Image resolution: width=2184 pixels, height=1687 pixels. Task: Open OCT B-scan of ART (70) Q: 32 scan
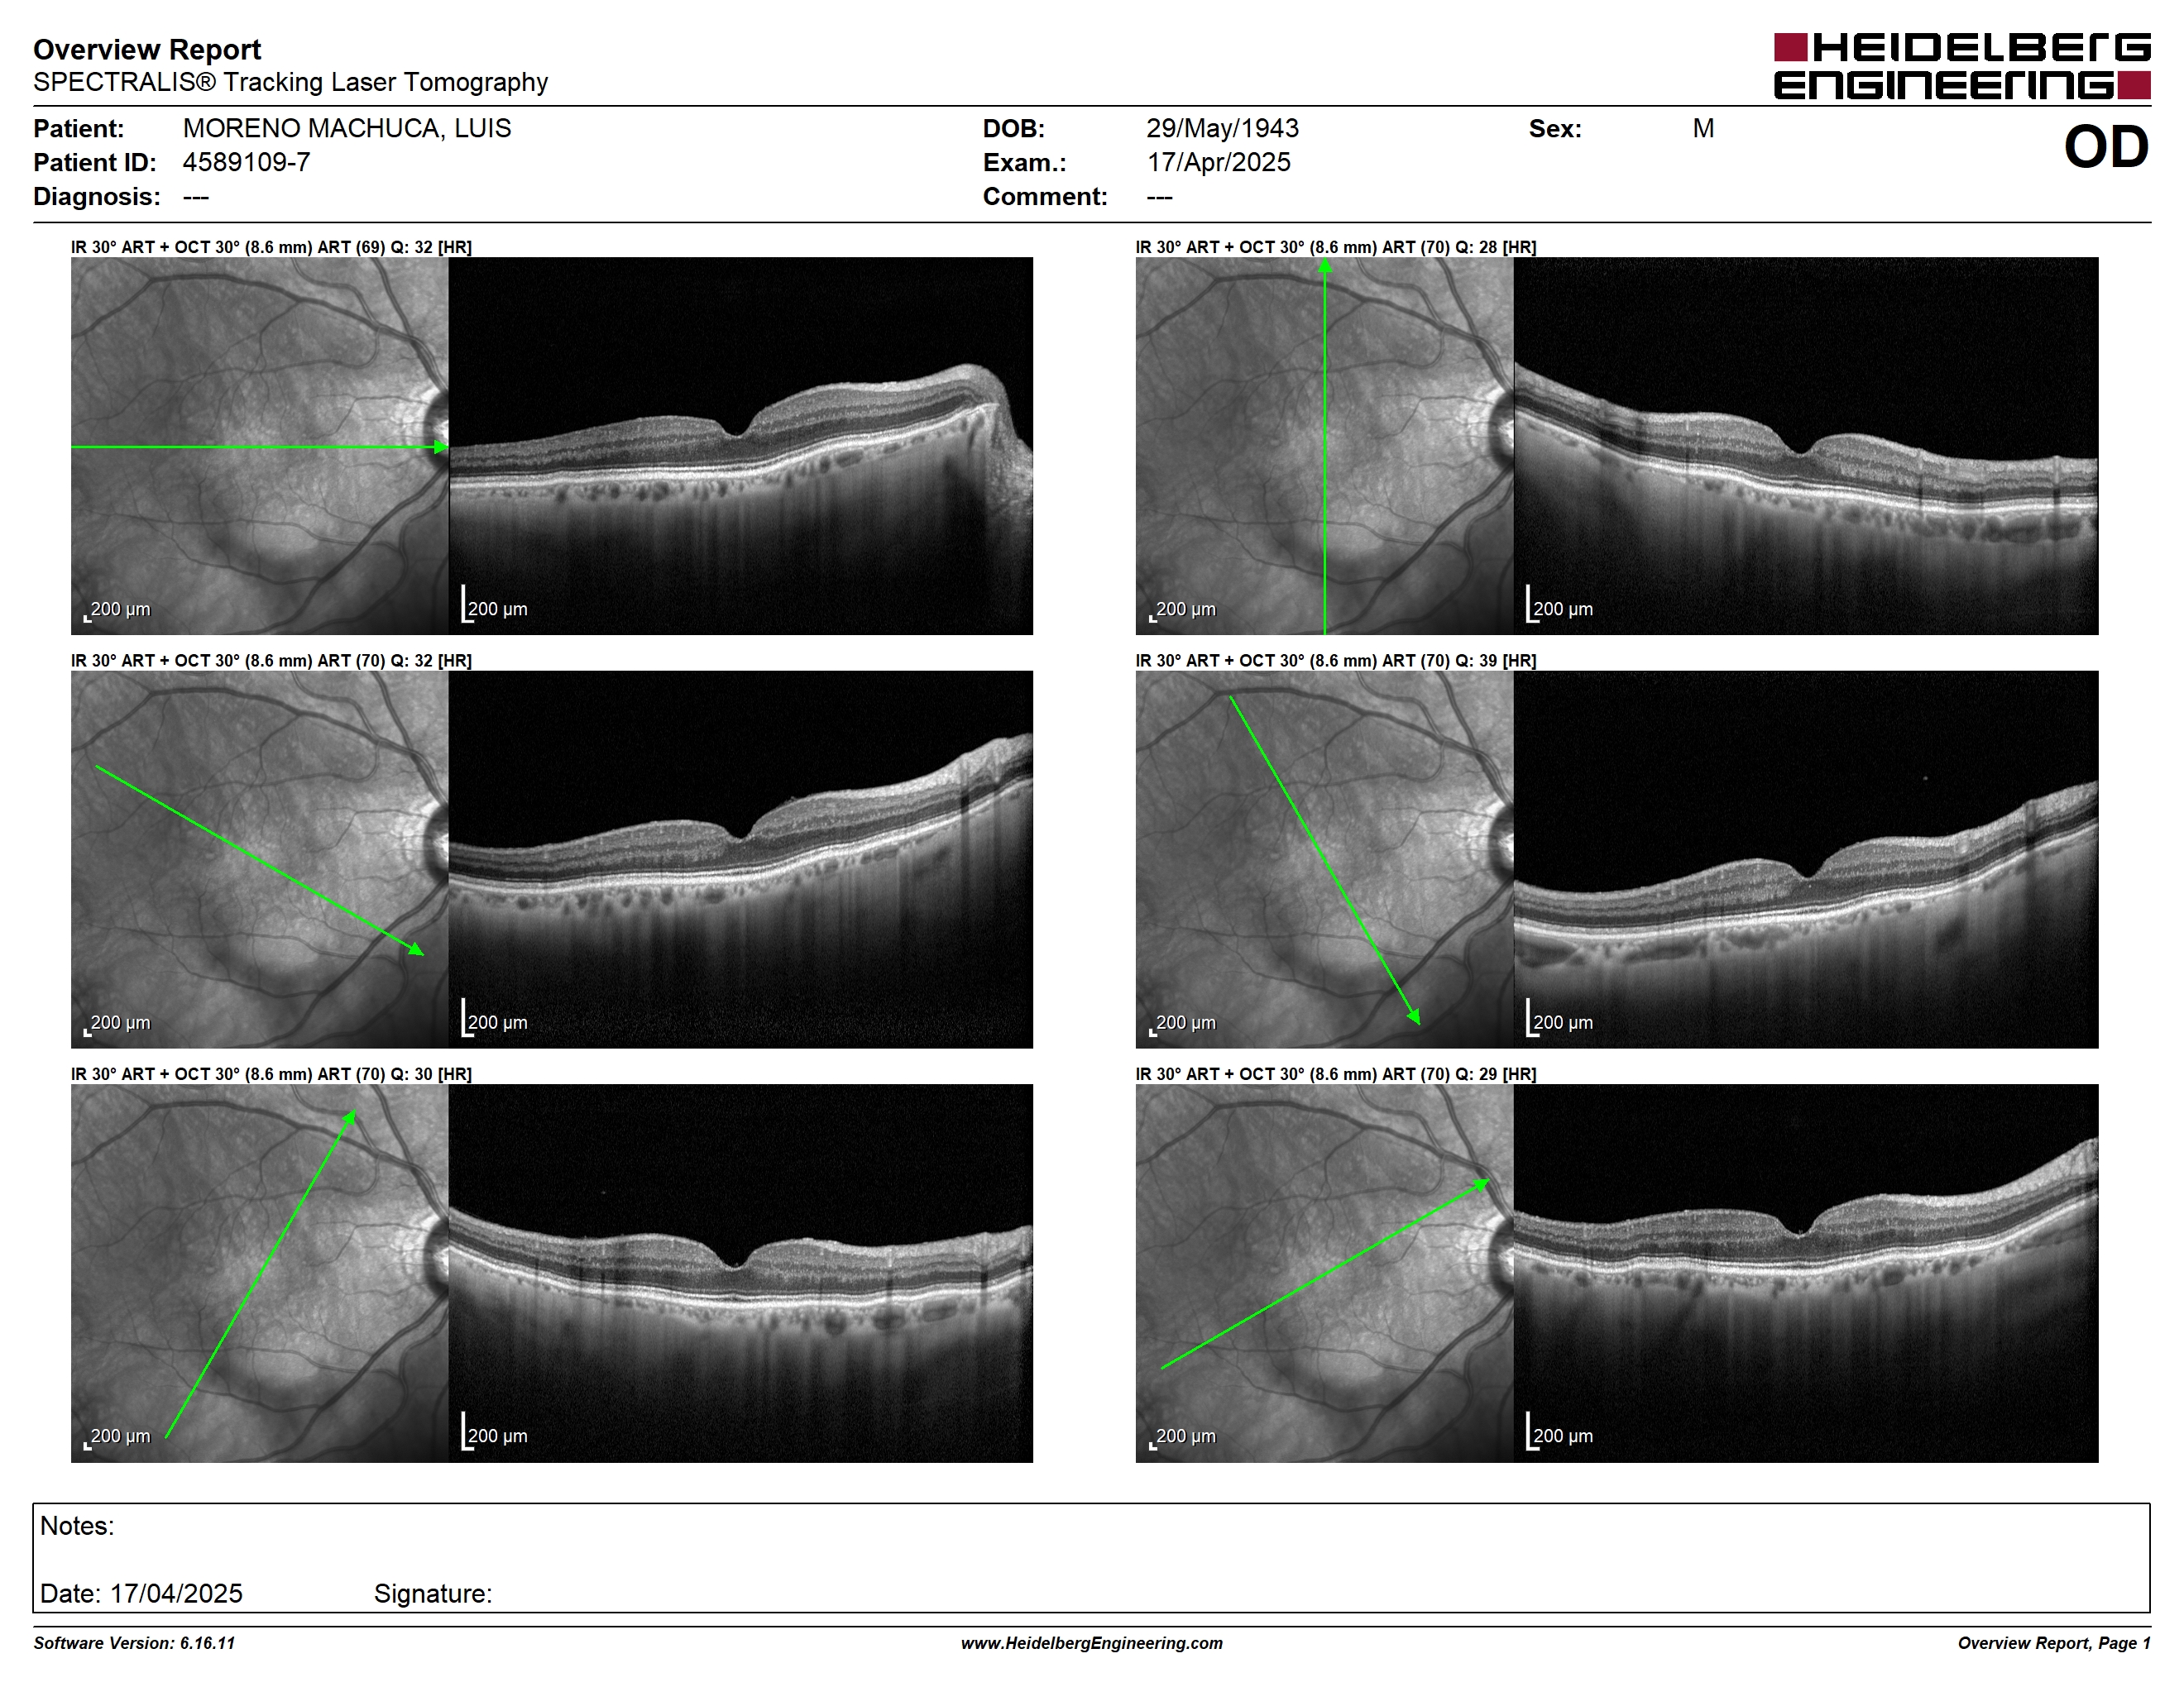point(740,859)
